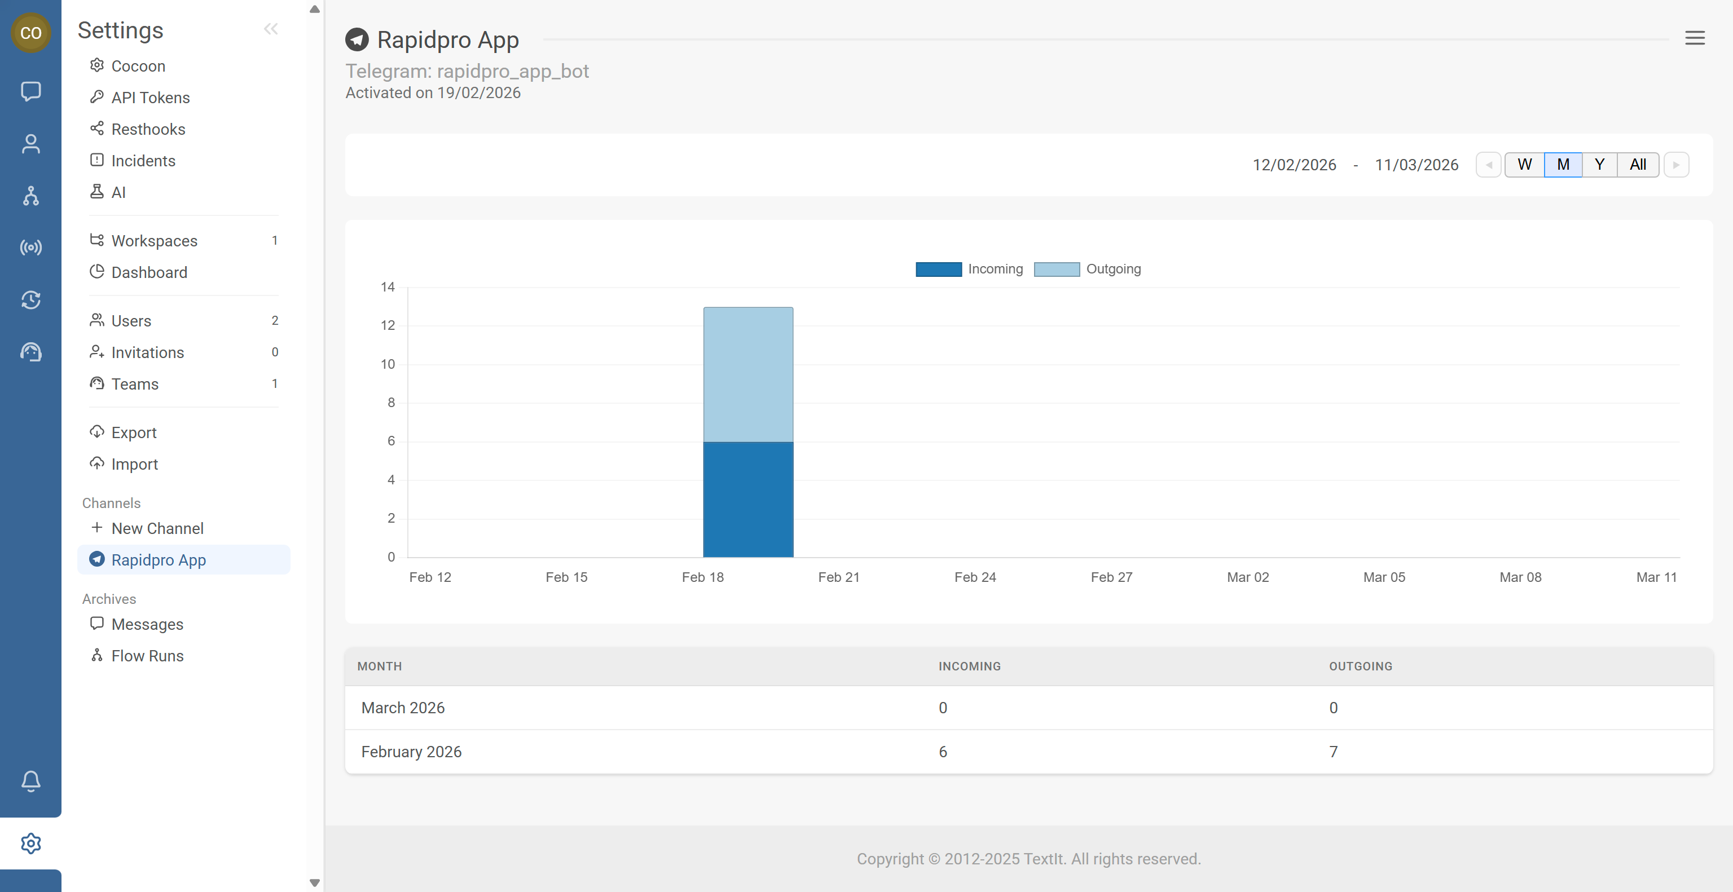Click the settings gear icon

pyautogui.click(x=30, y=843)
